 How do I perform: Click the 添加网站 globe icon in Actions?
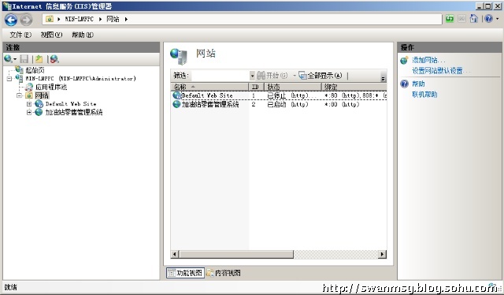[x=404, y=60]
